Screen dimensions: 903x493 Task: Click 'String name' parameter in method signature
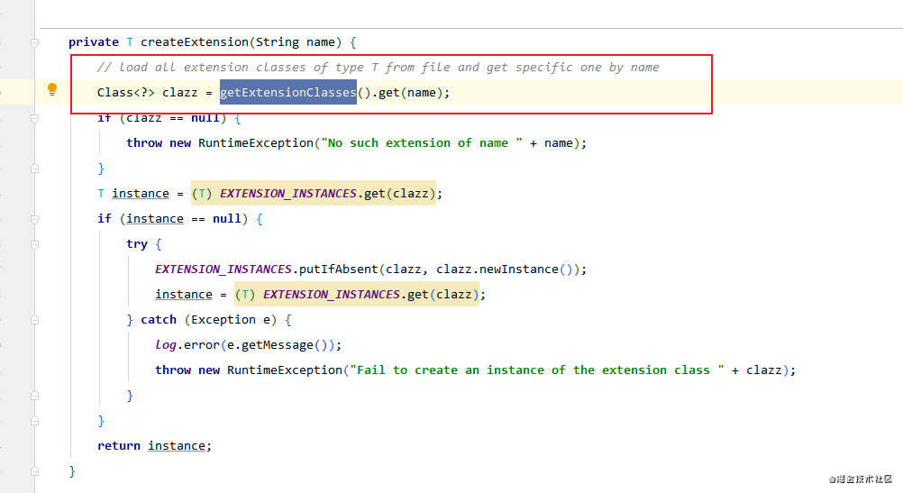[295, 42]
